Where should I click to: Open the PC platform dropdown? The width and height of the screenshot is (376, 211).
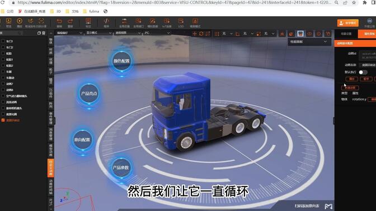click(x=157, y=33)
